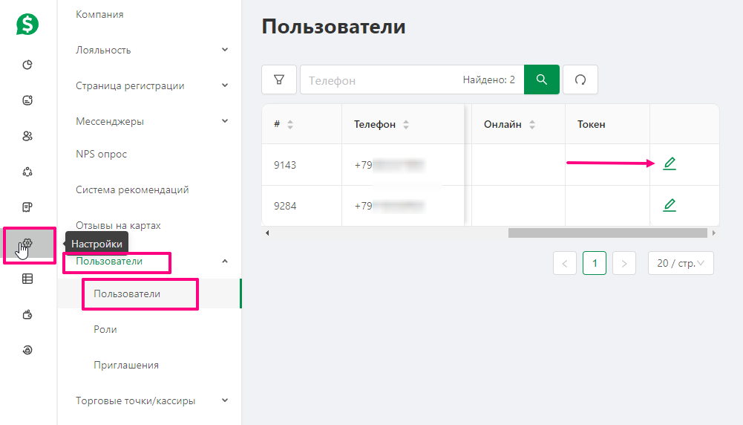
Task: Expand Торговые точки/кассиры chevron
Action: pos(225,400)
